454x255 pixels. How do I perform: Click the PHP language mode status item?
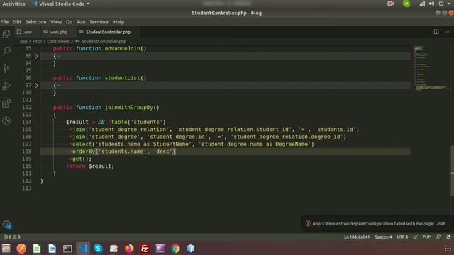(x=426, y=237)
